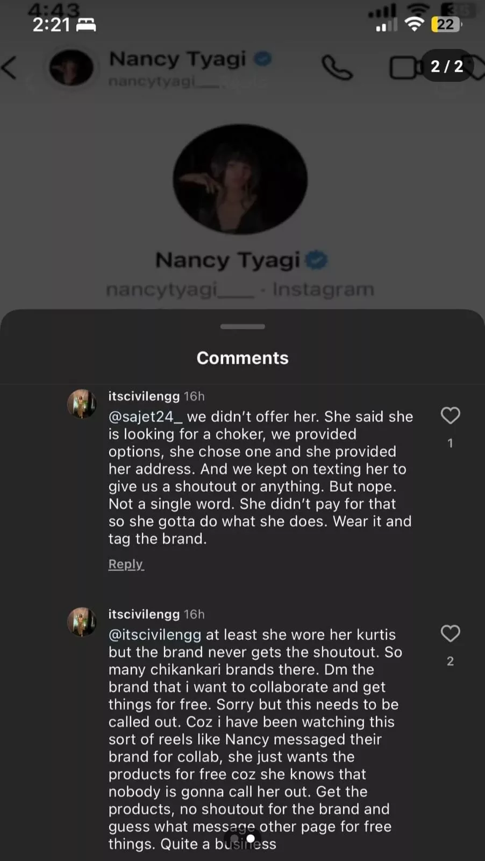Tap the itscivilengg username on first comment
485x861 pixels.
click(x=144, y=396)
